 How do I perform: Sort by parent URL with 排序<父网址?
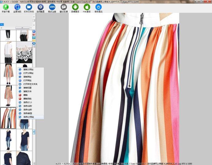31,117
